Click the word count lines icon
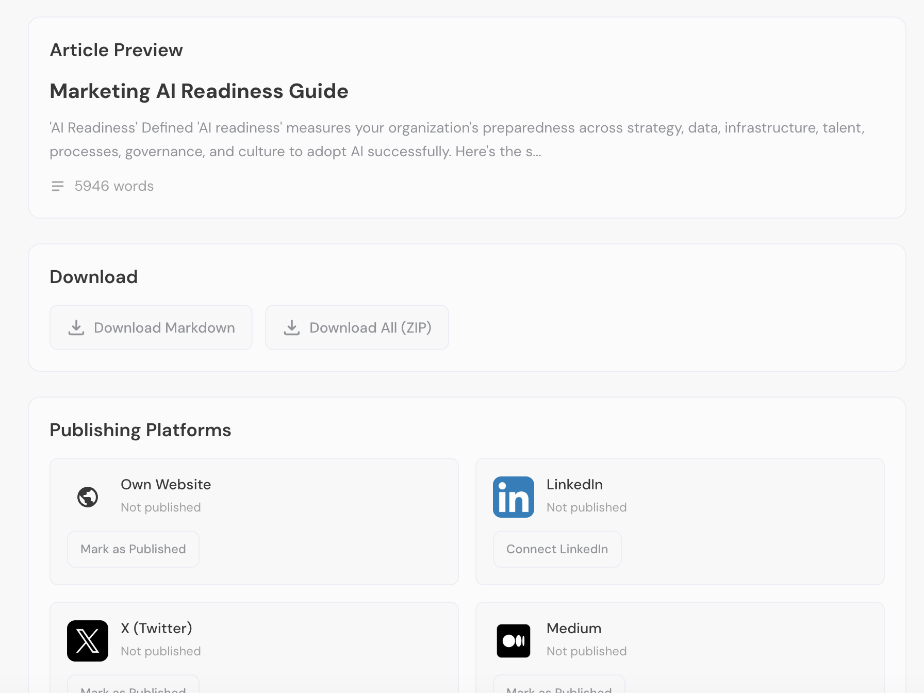This screenshot has height=693, width=924. (x=57, y=186)
